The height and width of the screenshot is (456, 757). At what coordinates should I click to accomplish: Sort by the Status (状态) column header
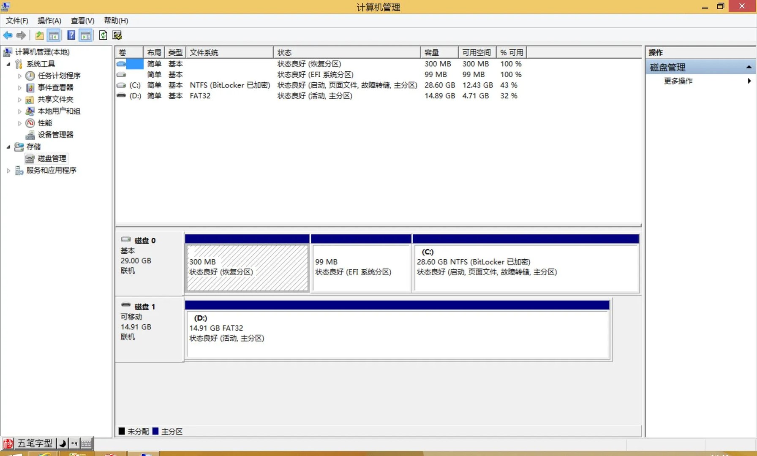347,52
